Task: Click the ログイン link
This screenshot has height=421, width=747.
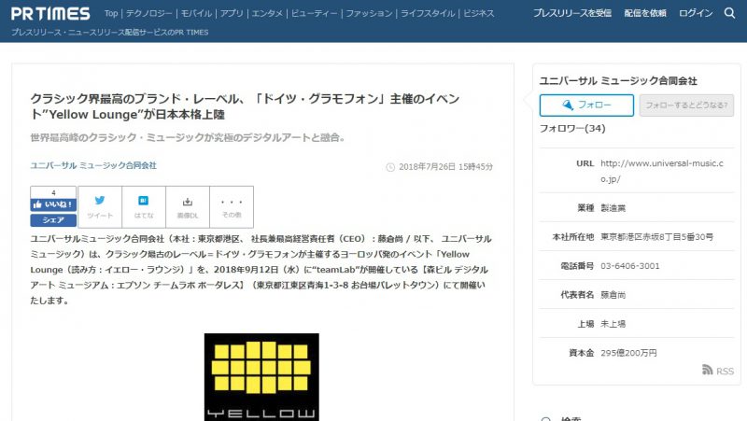Action: [x=696, y=13]
